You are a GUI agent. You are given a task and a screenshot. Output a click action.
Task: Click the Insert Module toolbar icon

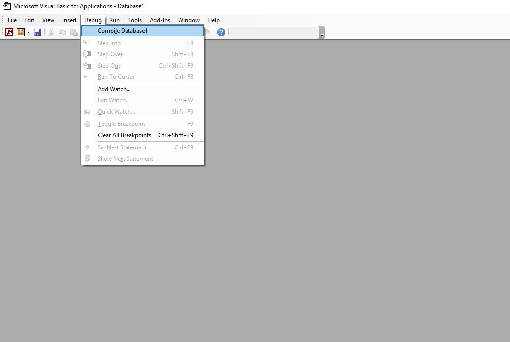coord(21,32)
